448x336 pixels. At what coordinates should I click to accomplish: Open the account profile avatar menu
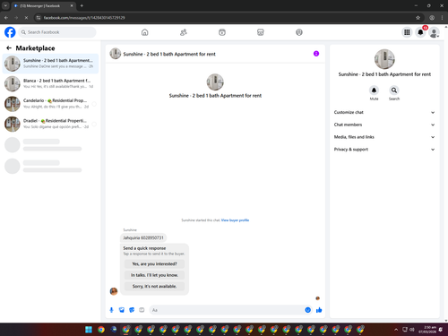[434, 32]
